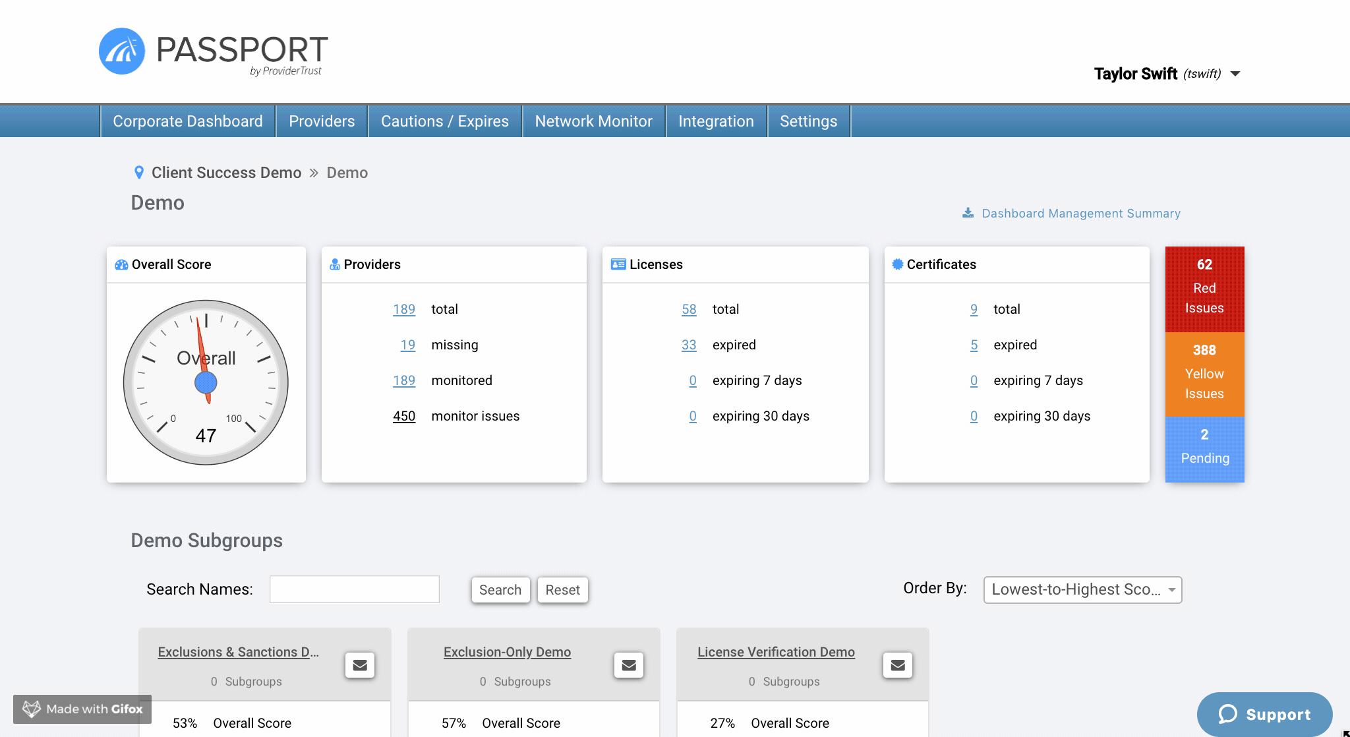Open License Verification Demo subgroup link
Viewport: 1350px width, 737px height.
[777, 652]
